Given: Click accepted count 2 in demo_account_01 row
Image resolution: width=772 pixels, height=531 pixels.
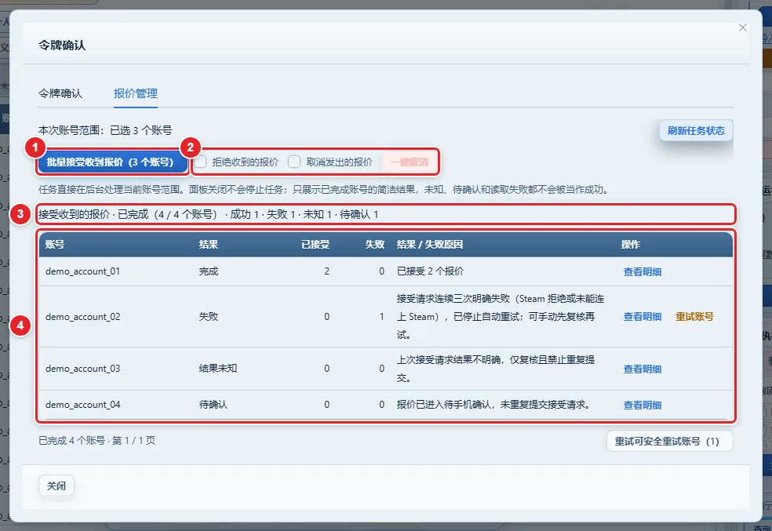Looking at the screenshot, I should point(326,271).
